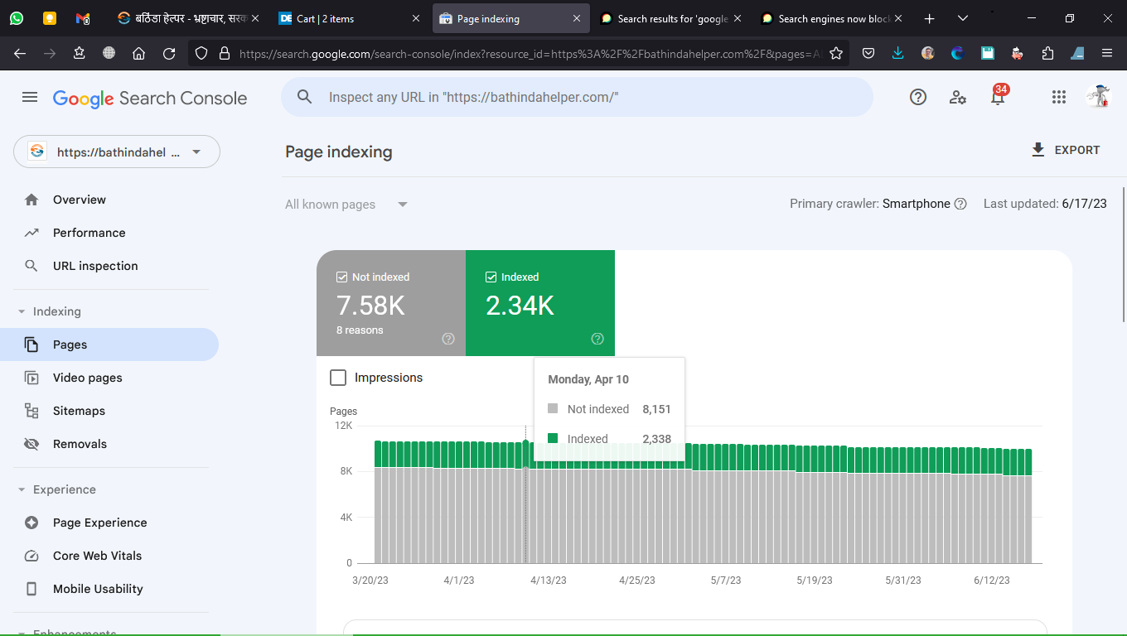Click the 7.58K Not indexed summary card
Image resolution: width=1127 pixels, height=636 pixels.
point(391,303)
